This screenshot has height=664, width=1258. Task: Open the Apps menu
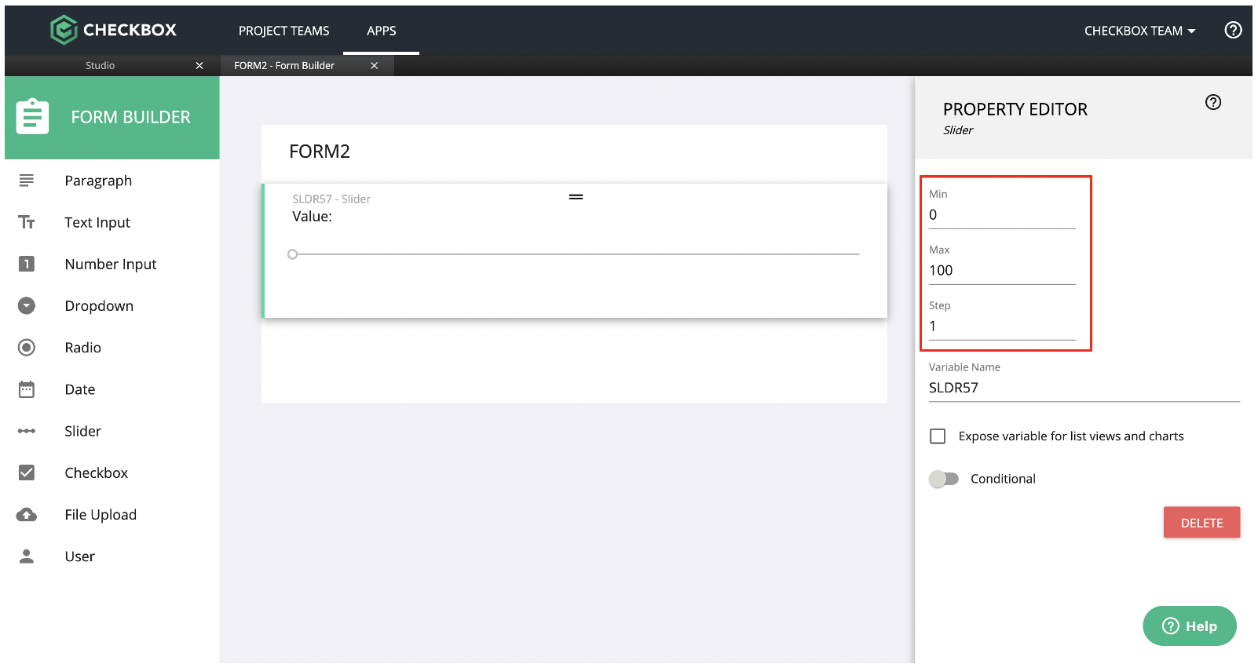point(382,31)
